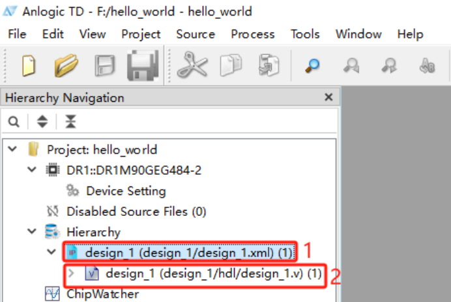Click the Replace text AB icon
This screenshot has width=451, height=302.
427,66
